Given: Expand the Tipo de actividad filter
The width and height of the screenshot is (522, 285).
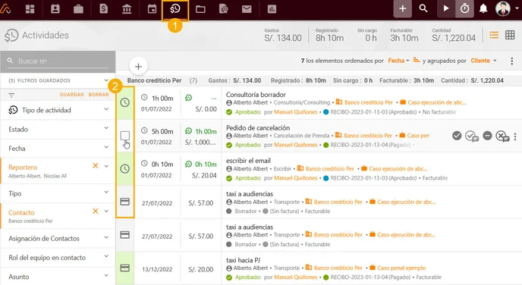Looking at the screenshot, I should pos(106,109).
